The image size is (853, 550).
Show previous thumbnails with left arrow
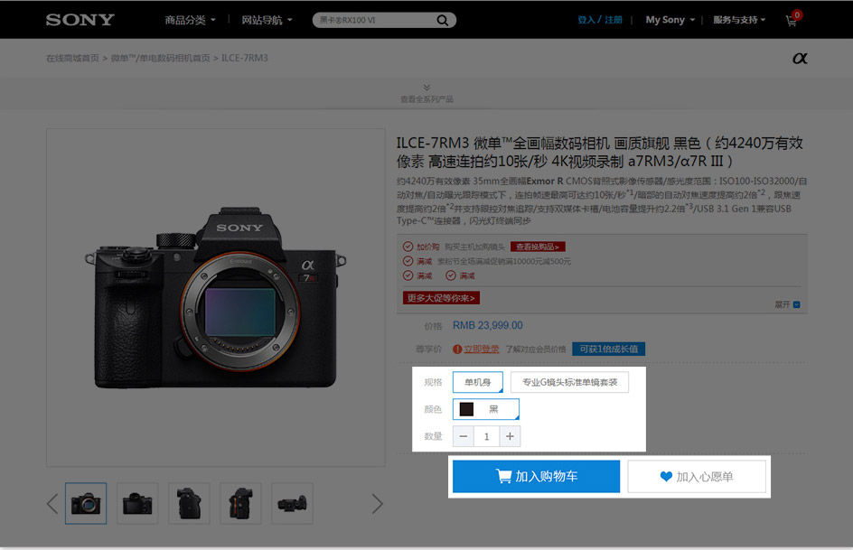tap(52, 503)
